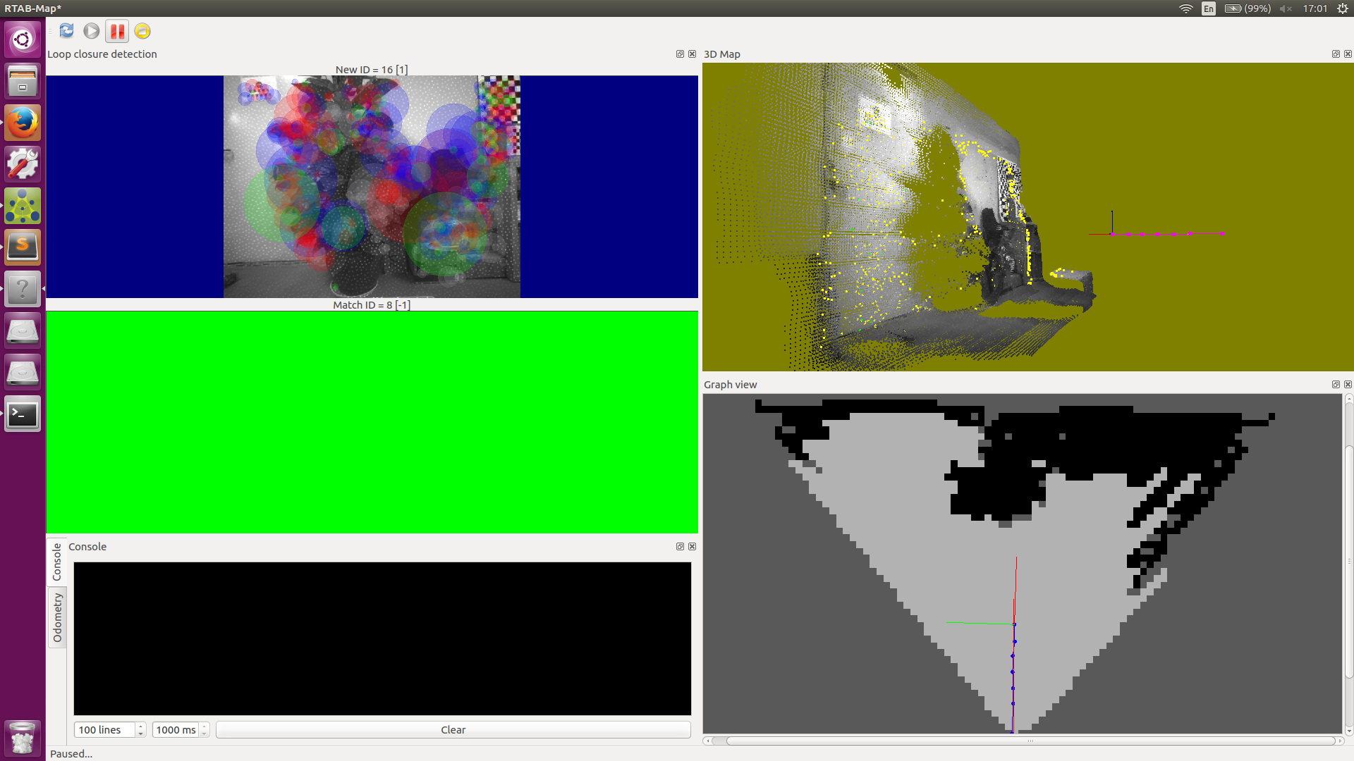Click the yellow stop button
The image size is (1354, 761).
click(x=142, y=31)
